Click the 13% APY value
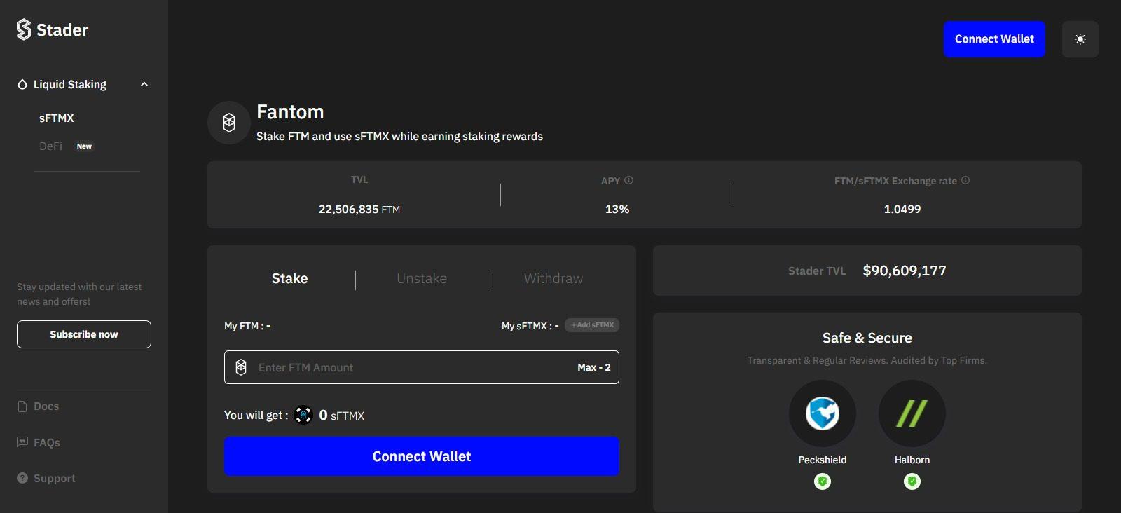Image resolution: width=1121 pixels, height=513 pixels. (x=617, y=209)
